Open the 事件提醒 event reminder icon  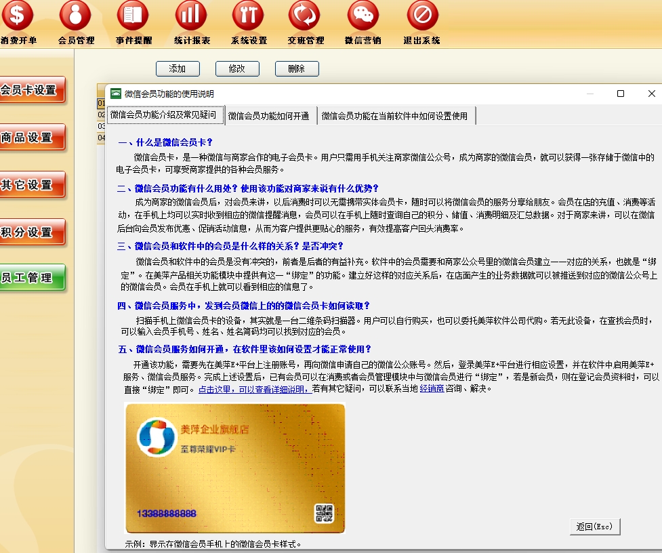[x=133, y=16]
